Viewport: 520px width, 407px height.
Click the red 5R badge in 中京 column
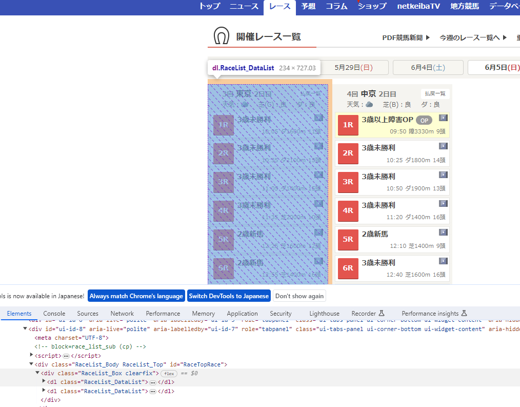coord(348,239)
